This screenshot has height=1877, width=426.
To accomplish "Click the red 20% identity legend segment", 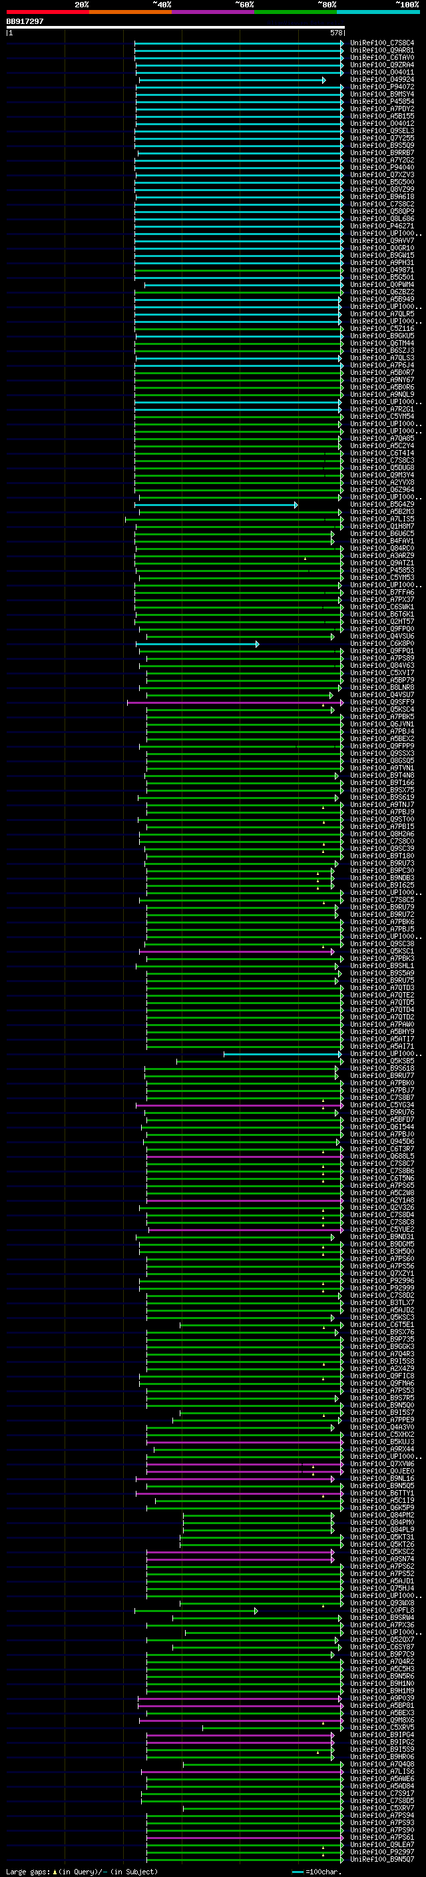I will (x=47, y=12).
